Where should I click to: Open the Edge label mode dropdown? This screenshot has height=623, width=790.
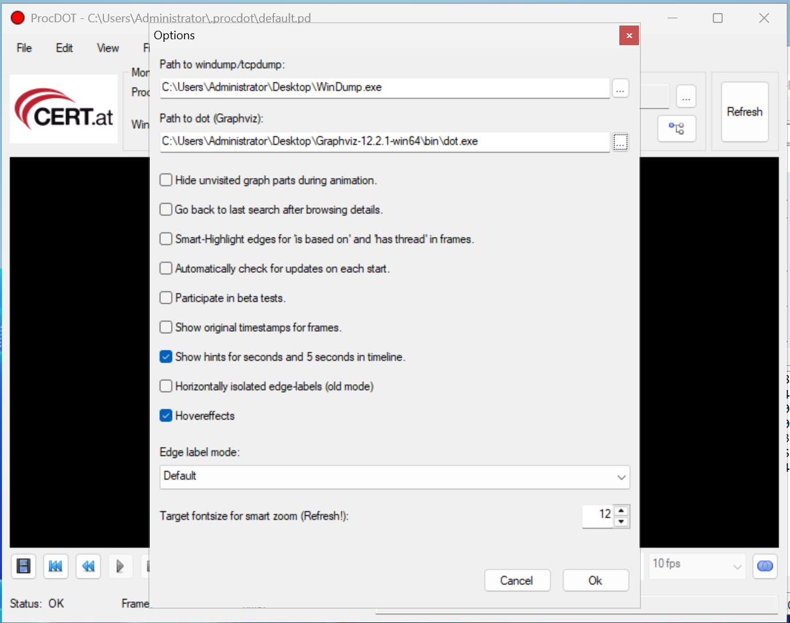tap(394, 476)
